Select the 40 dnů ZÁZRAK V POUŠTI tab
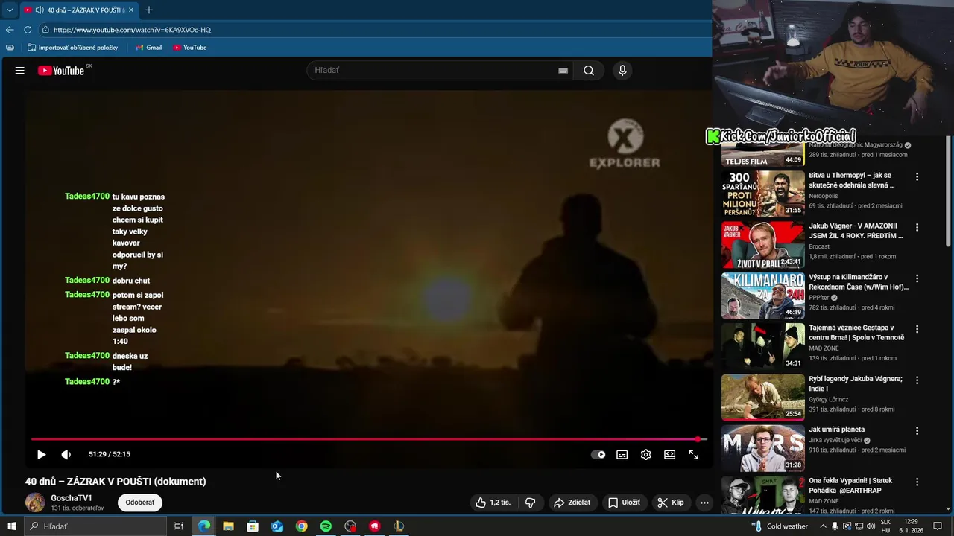This screenshot has width=954, height=536. pos(79,10)
